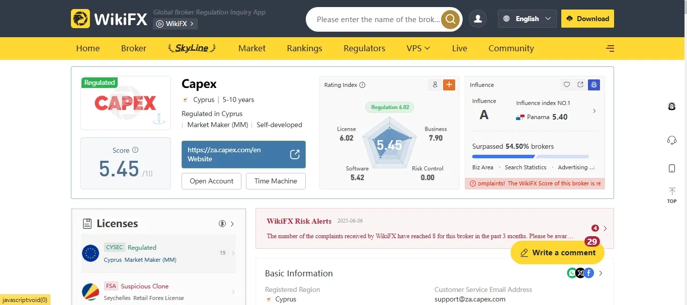Viewport: 687px width, 305px height.
Task: Click the info icon beside Rating Index
Action: tap(363, 85)
